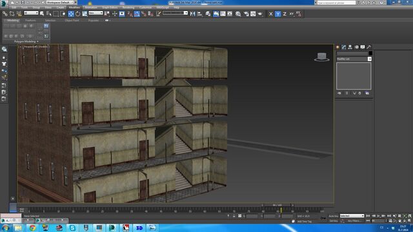Click Add Time Tag
Viewport: 413px width, 232px height.
pyautogui.click(x=304, y=222)
